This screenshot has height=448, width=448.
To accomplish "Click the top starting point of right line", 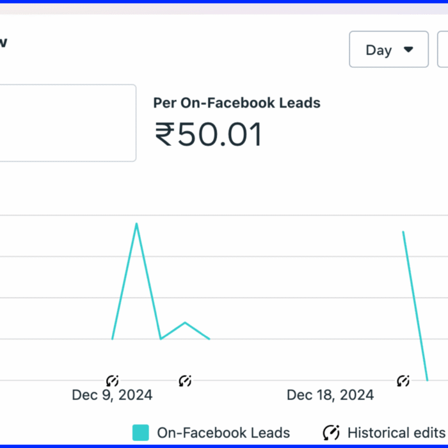I will tap(403, 232).
